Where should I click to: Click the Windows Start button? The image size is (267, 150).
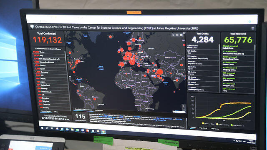click(42, 128)
